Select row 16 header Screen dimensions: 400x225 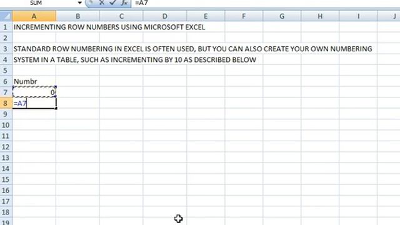6,190
